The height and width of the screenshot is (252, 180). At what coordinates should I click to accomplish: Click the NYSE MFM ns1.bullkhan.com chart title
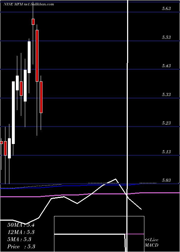pos(28,4)
